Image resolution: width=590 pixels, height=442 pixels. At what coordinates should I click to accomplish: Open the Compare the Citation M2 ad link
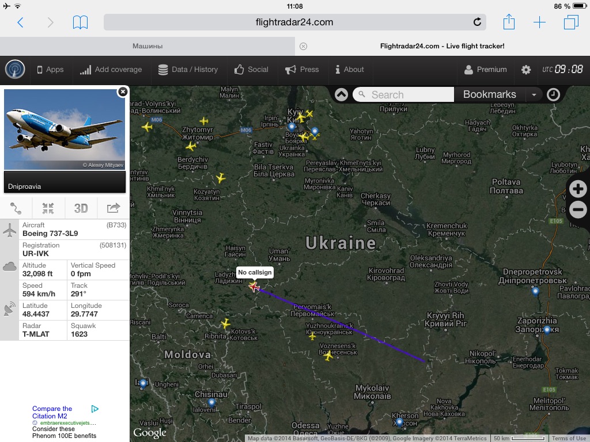pyautogui.click(x=52, y=412)
